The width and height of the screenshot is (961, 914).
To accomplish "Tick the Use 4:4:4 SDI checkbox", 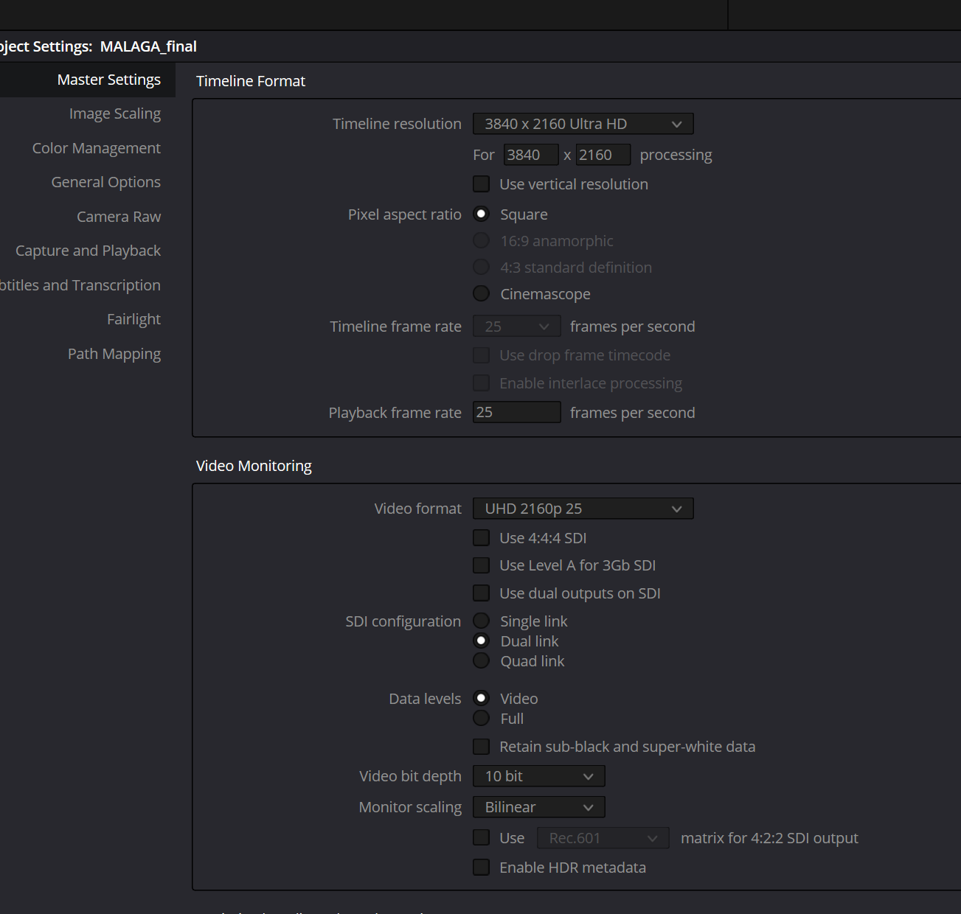I will point(482,538).
